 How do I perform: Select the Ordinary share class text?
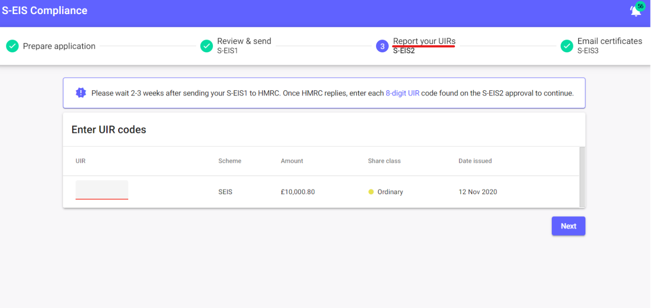[390, 192]
